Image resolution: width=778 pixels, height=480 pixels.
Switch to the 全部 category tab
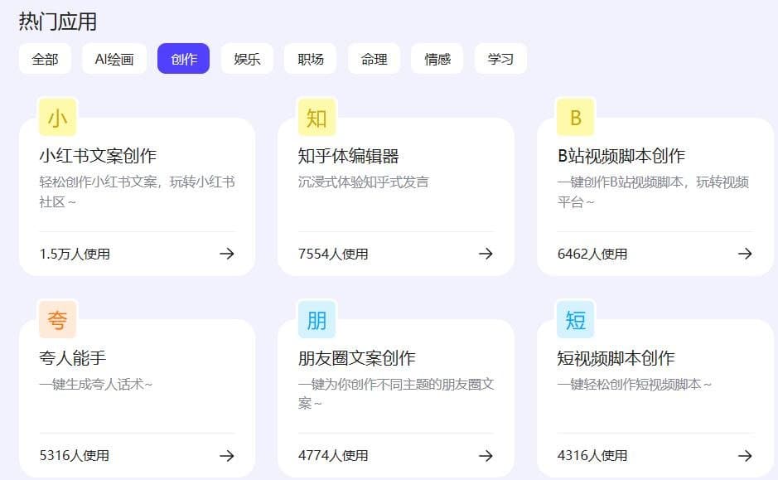[46, 59]
